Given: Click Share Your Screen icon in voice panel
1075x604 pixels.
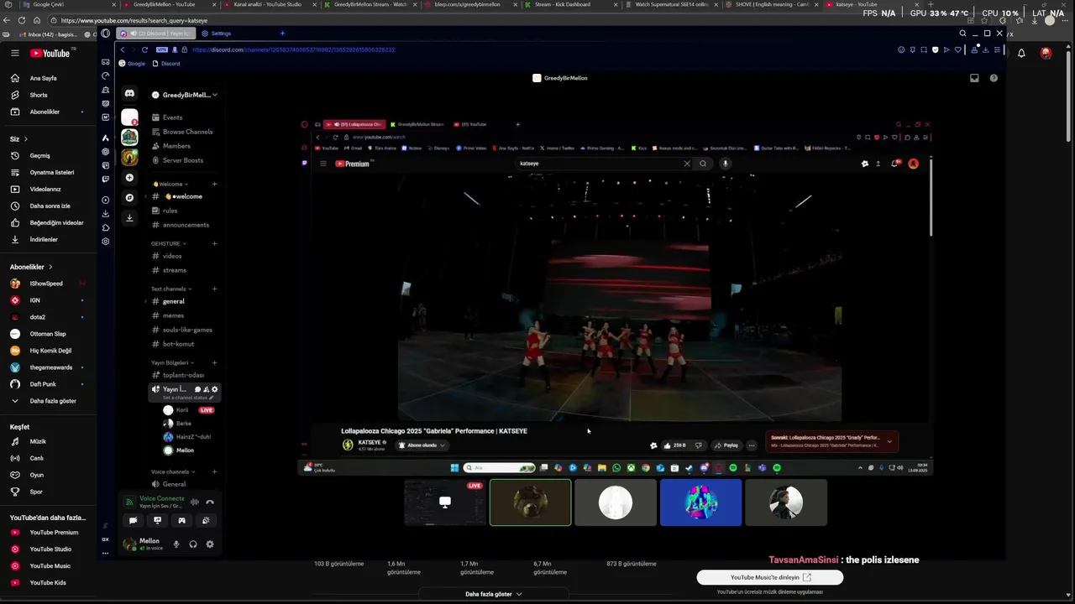Looking at the screenshot, I should click(x=157, y=520).
